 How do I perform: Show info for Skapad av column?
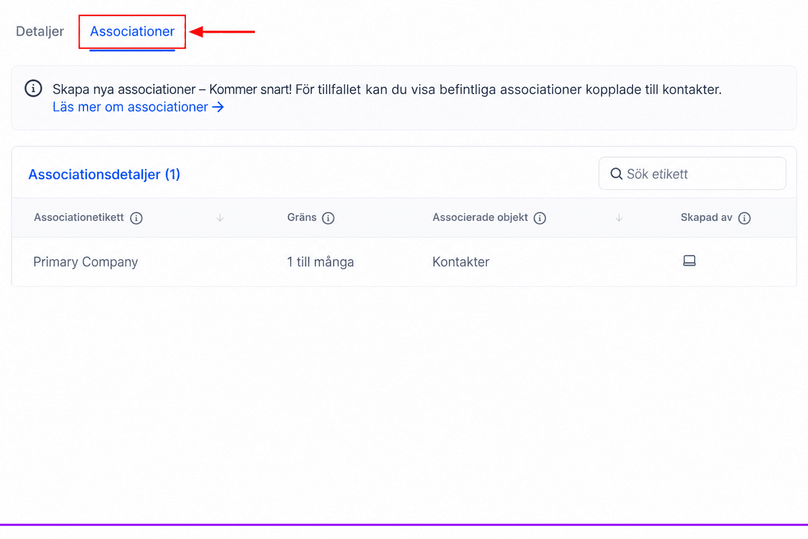[744, 218]
